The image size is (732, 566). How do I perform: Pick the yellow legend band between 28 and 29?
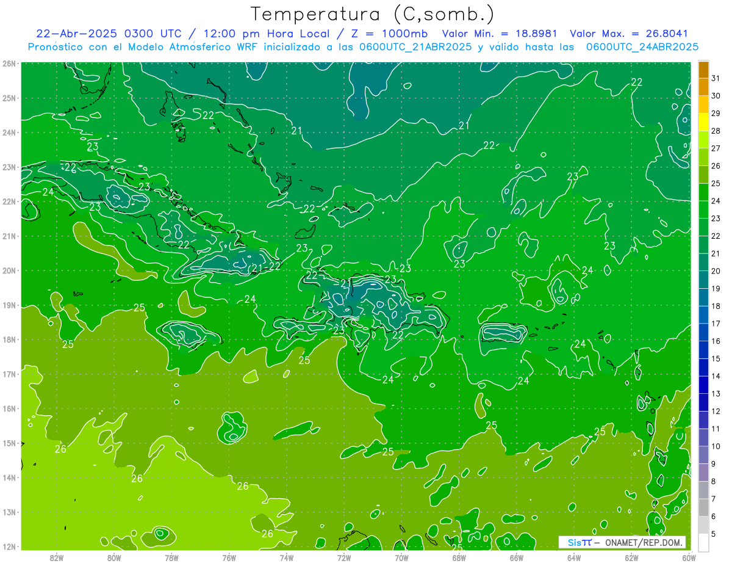[703, 122]
